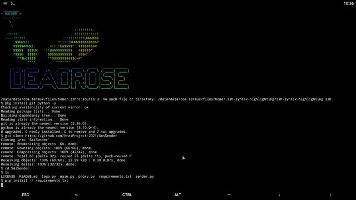Tap the dash key in extra keys row

[x=229, y=195]
